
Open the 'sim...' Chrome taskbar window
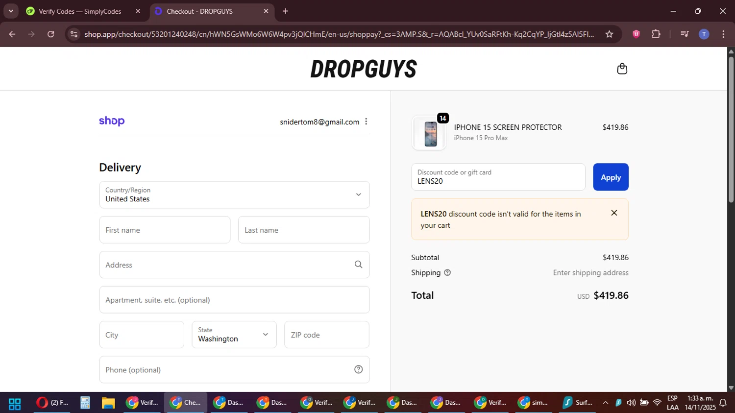coord(534,403)
